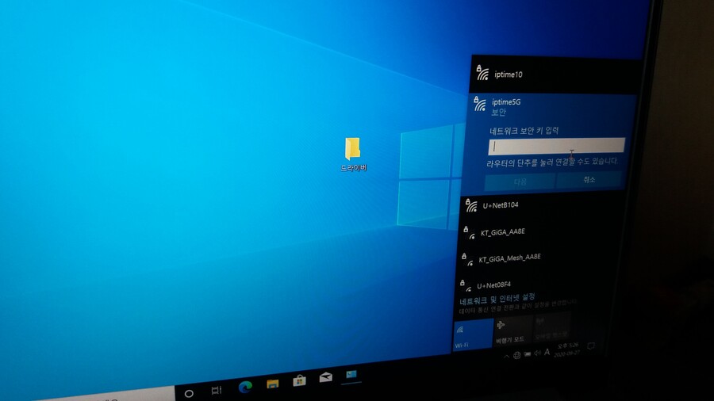This screenshot has width=714, height=401.
Task: Launch Microsoft Store from the taskbar
Action: click(x=299, y=381)
